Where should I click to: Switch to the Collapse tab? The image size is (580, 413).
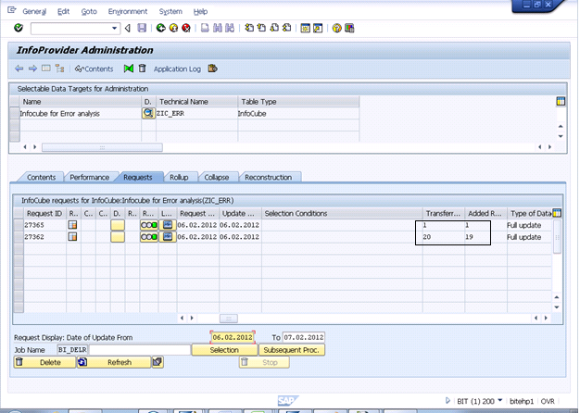tap(217, 177)
